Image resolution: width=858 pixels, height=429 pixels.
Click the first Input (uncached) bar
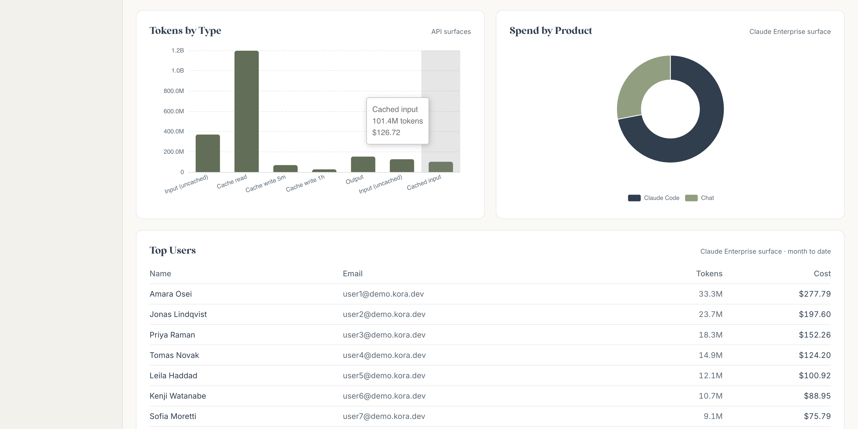click(x=207, y=153)
